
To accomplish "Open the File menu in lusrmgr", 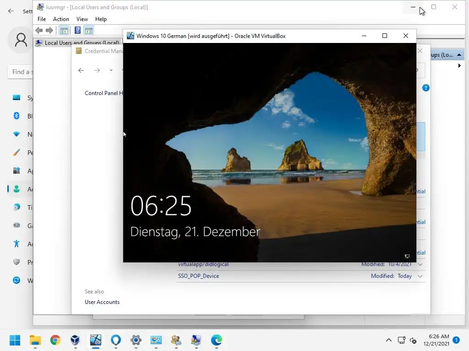I will tap(42, 19).
